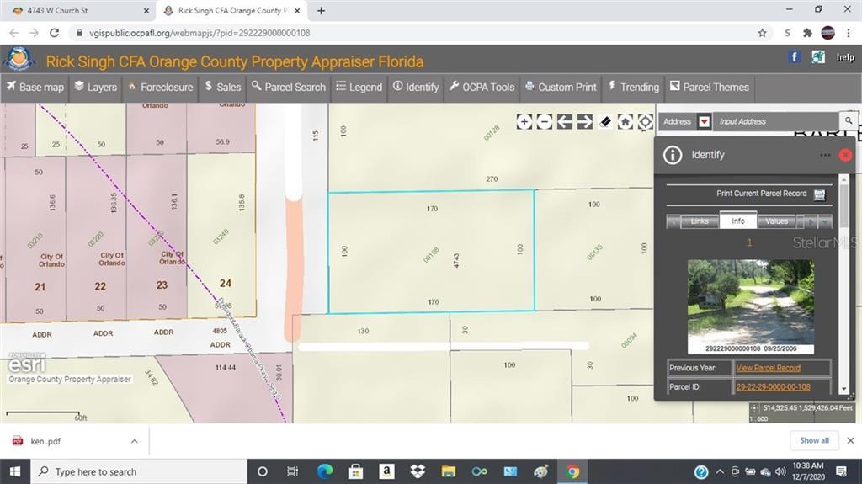
Task: Open the Sales tool
Action: pyautogui.click(x=222, y=87)
